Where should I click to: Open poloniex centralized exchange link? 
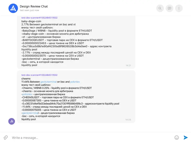pos(29,94)
